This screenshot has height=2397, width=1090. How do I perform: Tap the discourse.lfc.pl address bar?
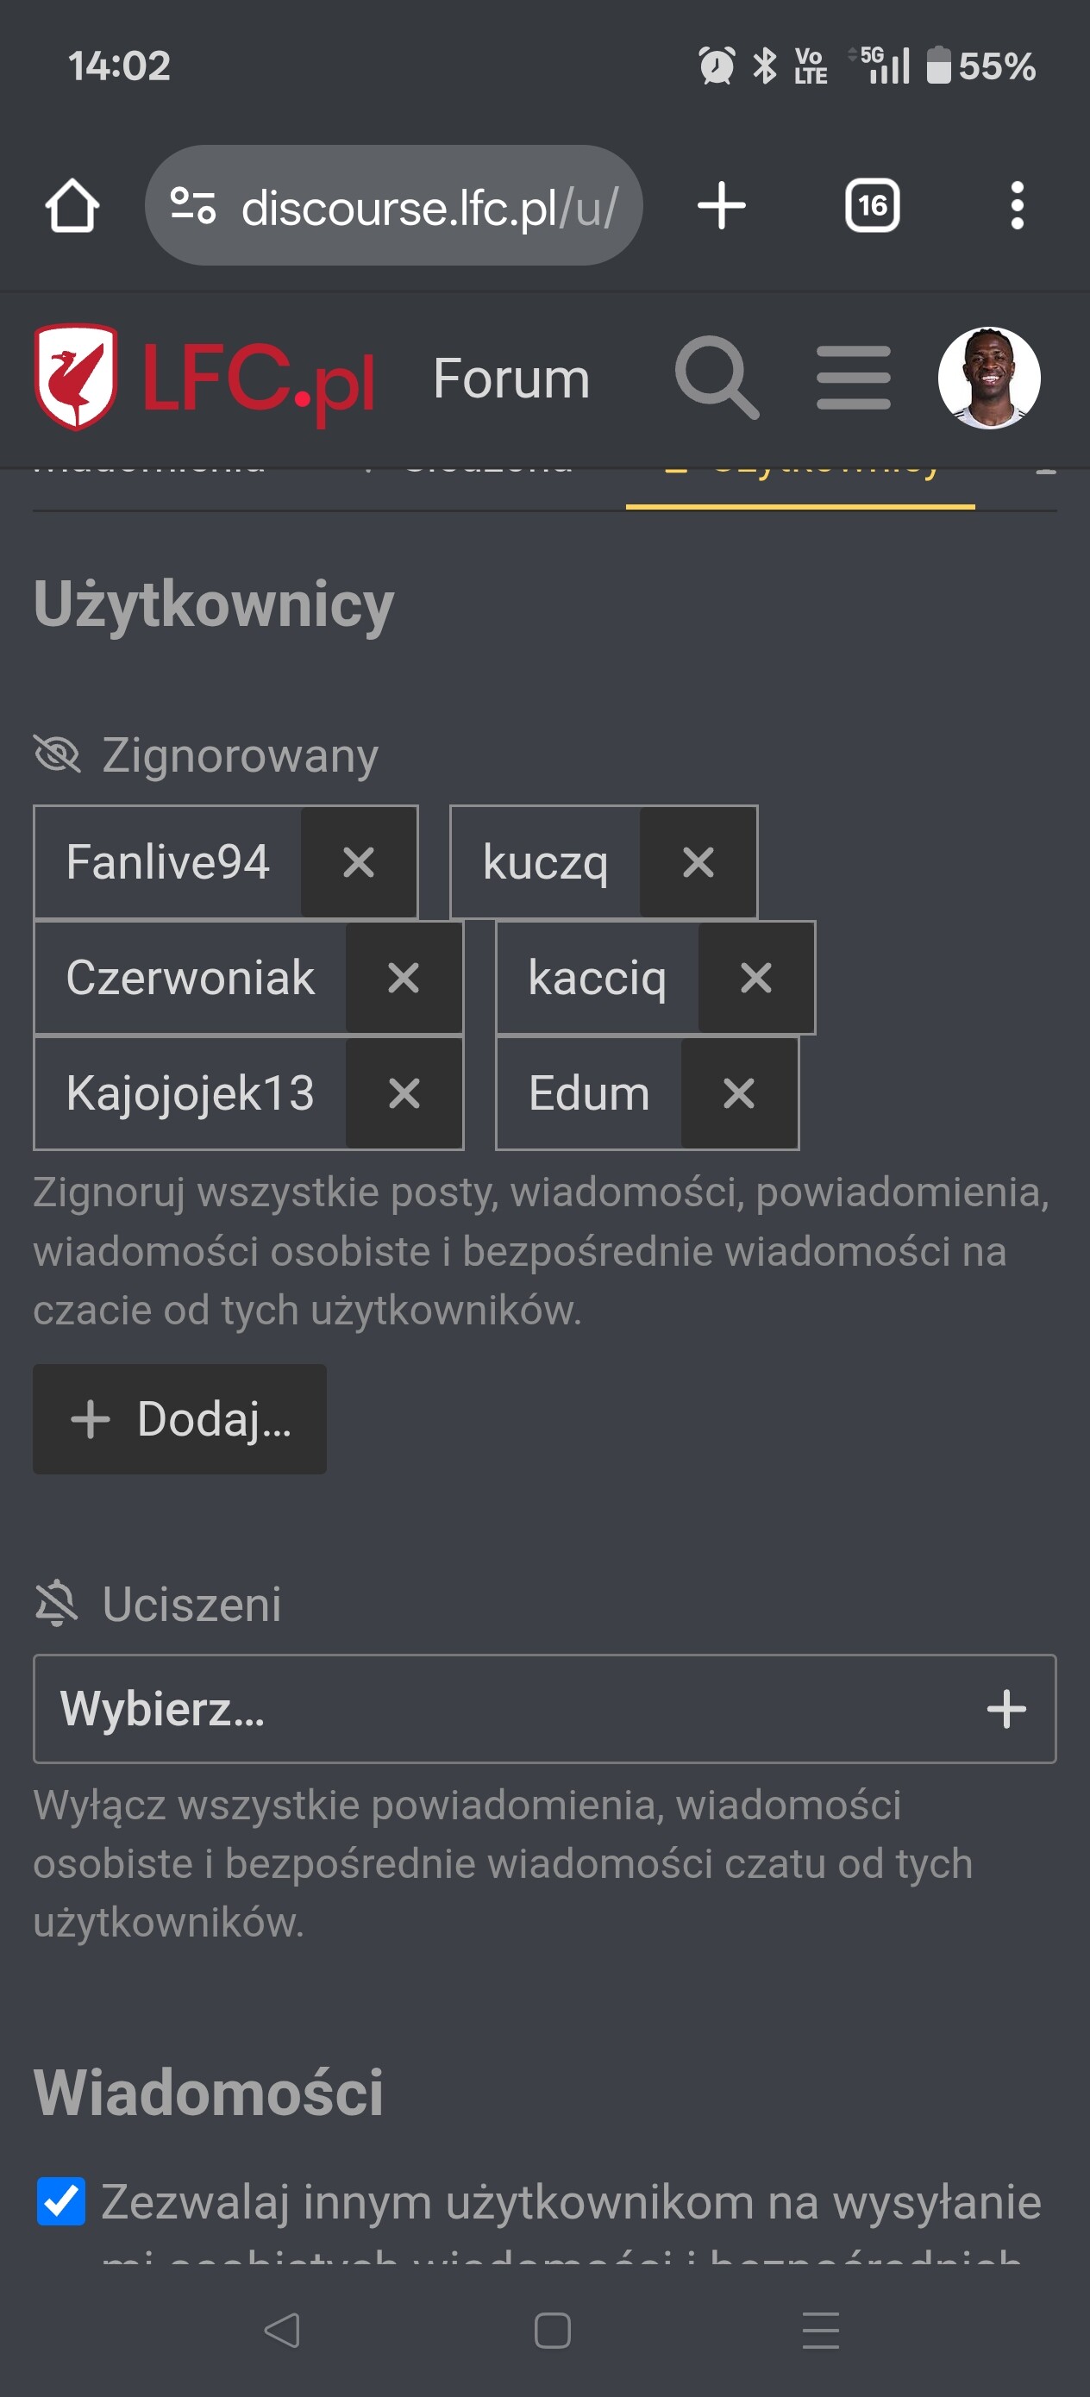[x=394, y=206]
